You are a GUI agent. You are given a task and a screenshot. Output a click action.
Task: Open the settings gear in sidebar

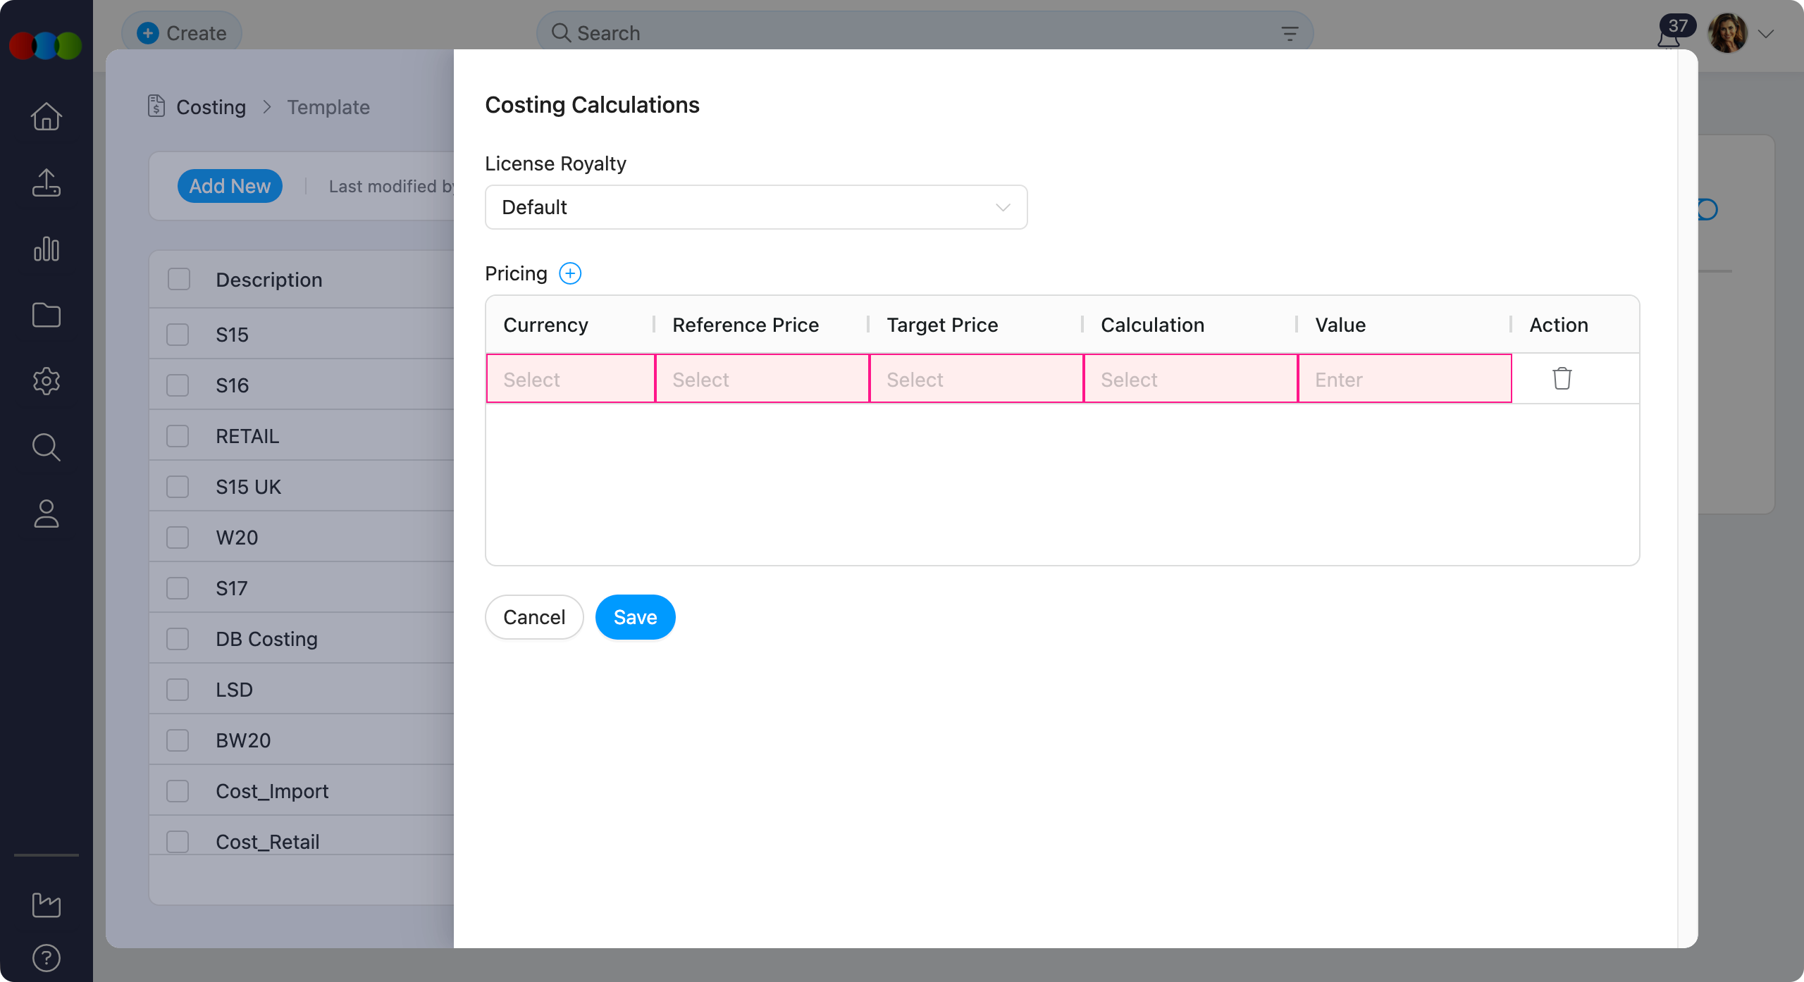pyautogui.click(x=47, y=381)
